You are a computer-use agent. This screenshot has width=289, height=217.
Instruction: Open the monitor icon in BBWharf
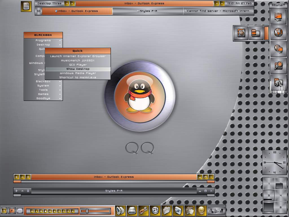click(x=278, y=17)
